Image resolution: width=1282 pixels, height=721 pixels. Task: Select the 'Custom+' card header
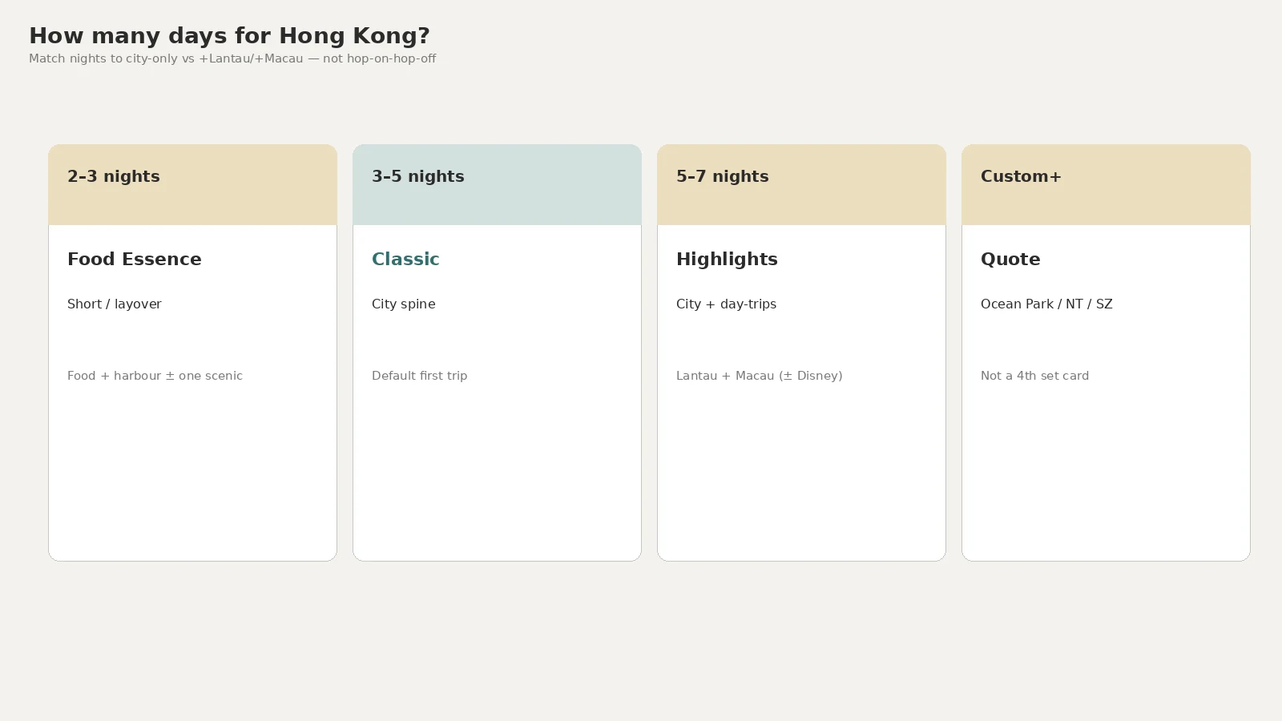pos(1106,185)
